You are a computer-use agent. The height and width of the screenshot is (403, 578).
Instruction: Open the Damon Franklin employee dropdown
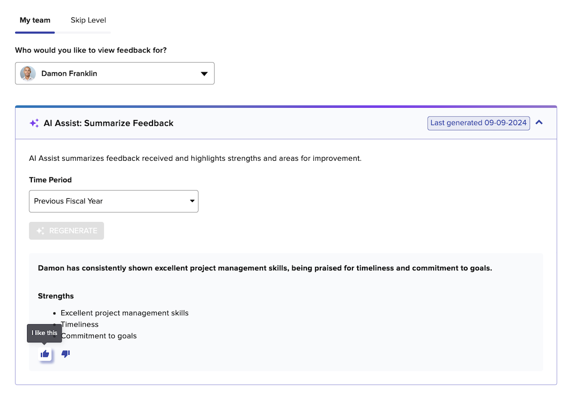click(x=115, y=73)
